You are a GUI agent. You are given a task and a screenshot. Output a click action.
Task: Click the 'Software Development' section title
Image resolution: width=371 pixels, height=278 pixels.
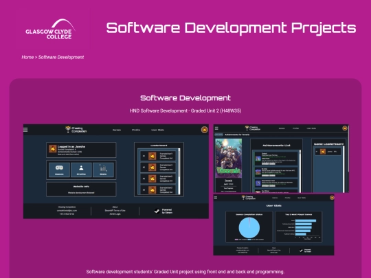point(185,98)
